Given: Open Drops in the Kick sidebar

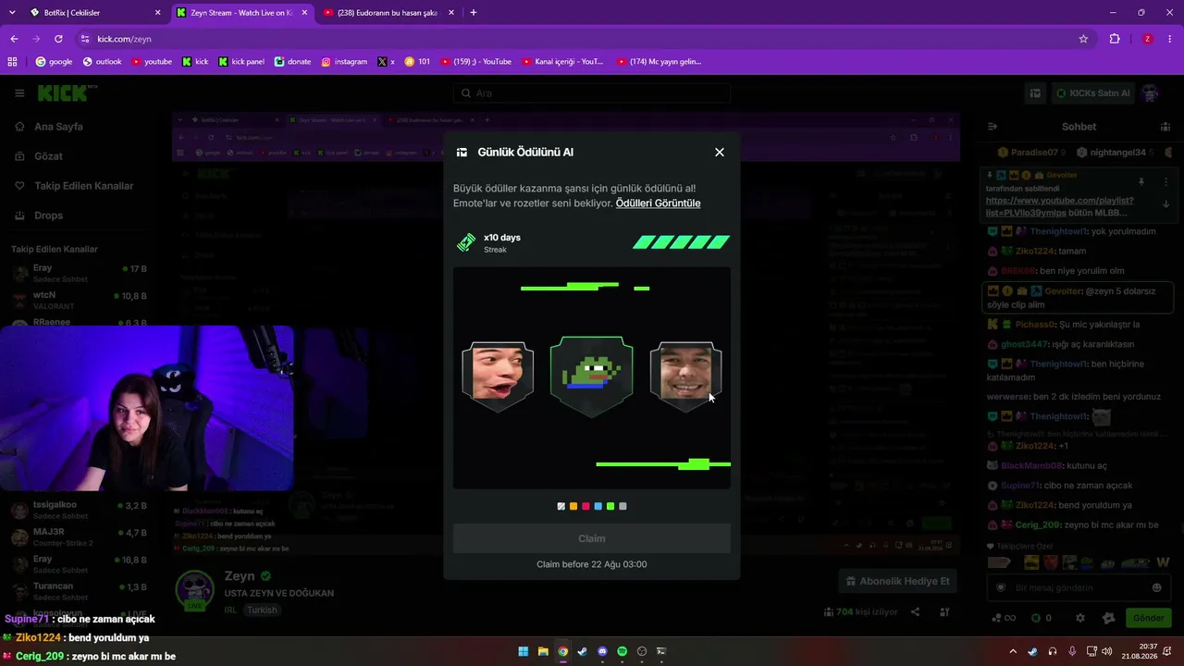Looking at the screenshot, I should (48, 216).
